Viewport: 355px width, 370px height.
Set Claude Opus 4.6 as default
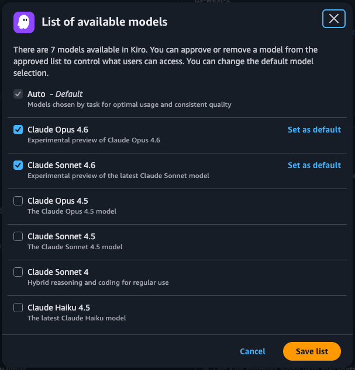pyautogui.click(x=314, y=130)
